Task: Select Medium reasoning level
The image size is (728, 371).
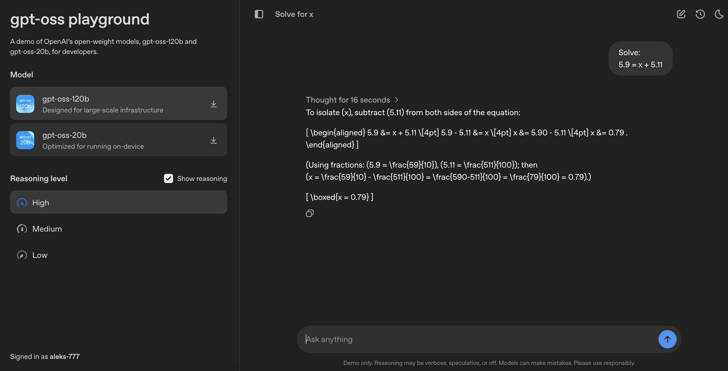Action: 47,229
